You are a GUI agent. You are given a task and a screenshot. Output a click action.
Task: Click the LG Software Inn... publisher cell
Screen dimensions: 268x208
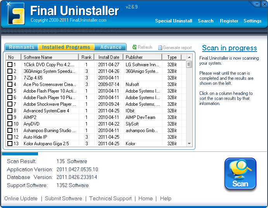point(142,65)
